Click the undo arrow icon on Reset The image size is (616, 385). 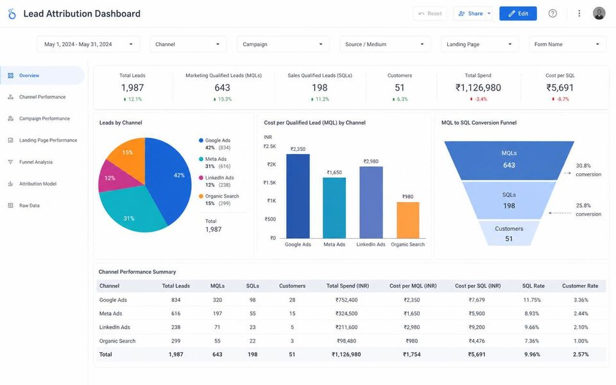pyautogui.click(x=421, y=13)
